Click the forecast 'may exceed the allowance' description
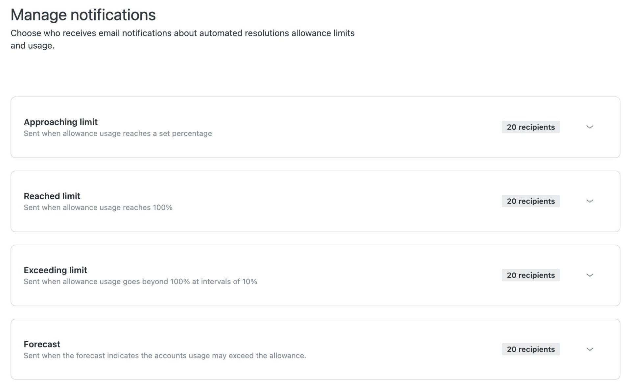631x389 pixels. [165, 355]
